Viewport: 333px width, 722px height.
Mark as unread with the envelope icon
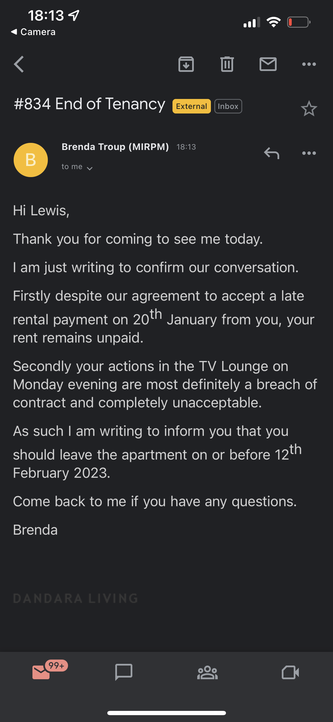(268, 64)
